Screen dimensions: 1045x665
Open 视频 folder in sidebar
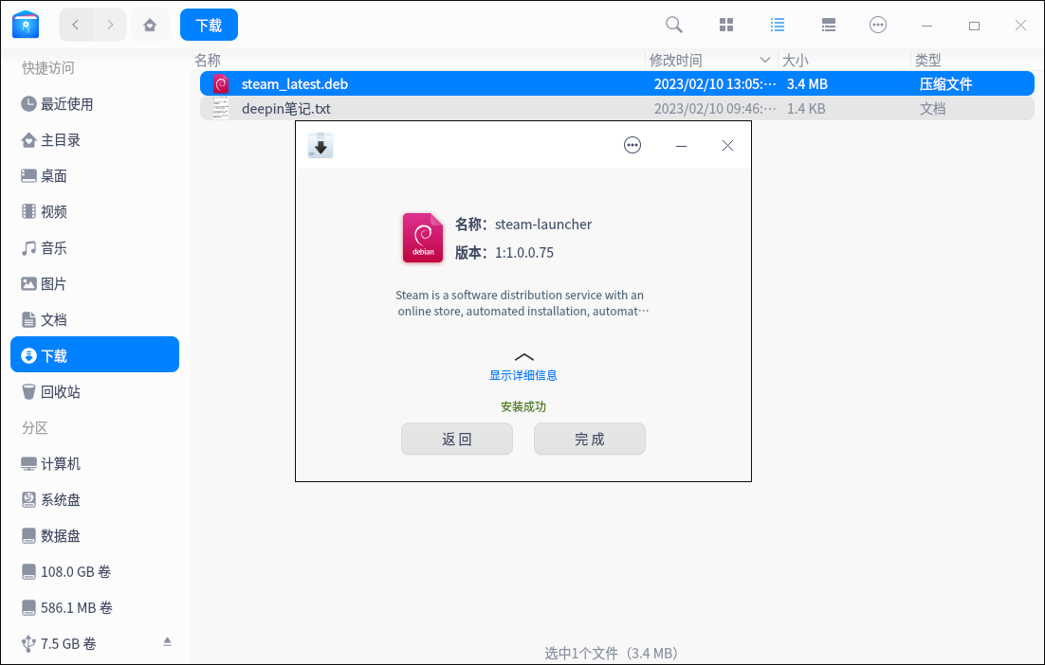pyautogui.click(x=95, y=211)
